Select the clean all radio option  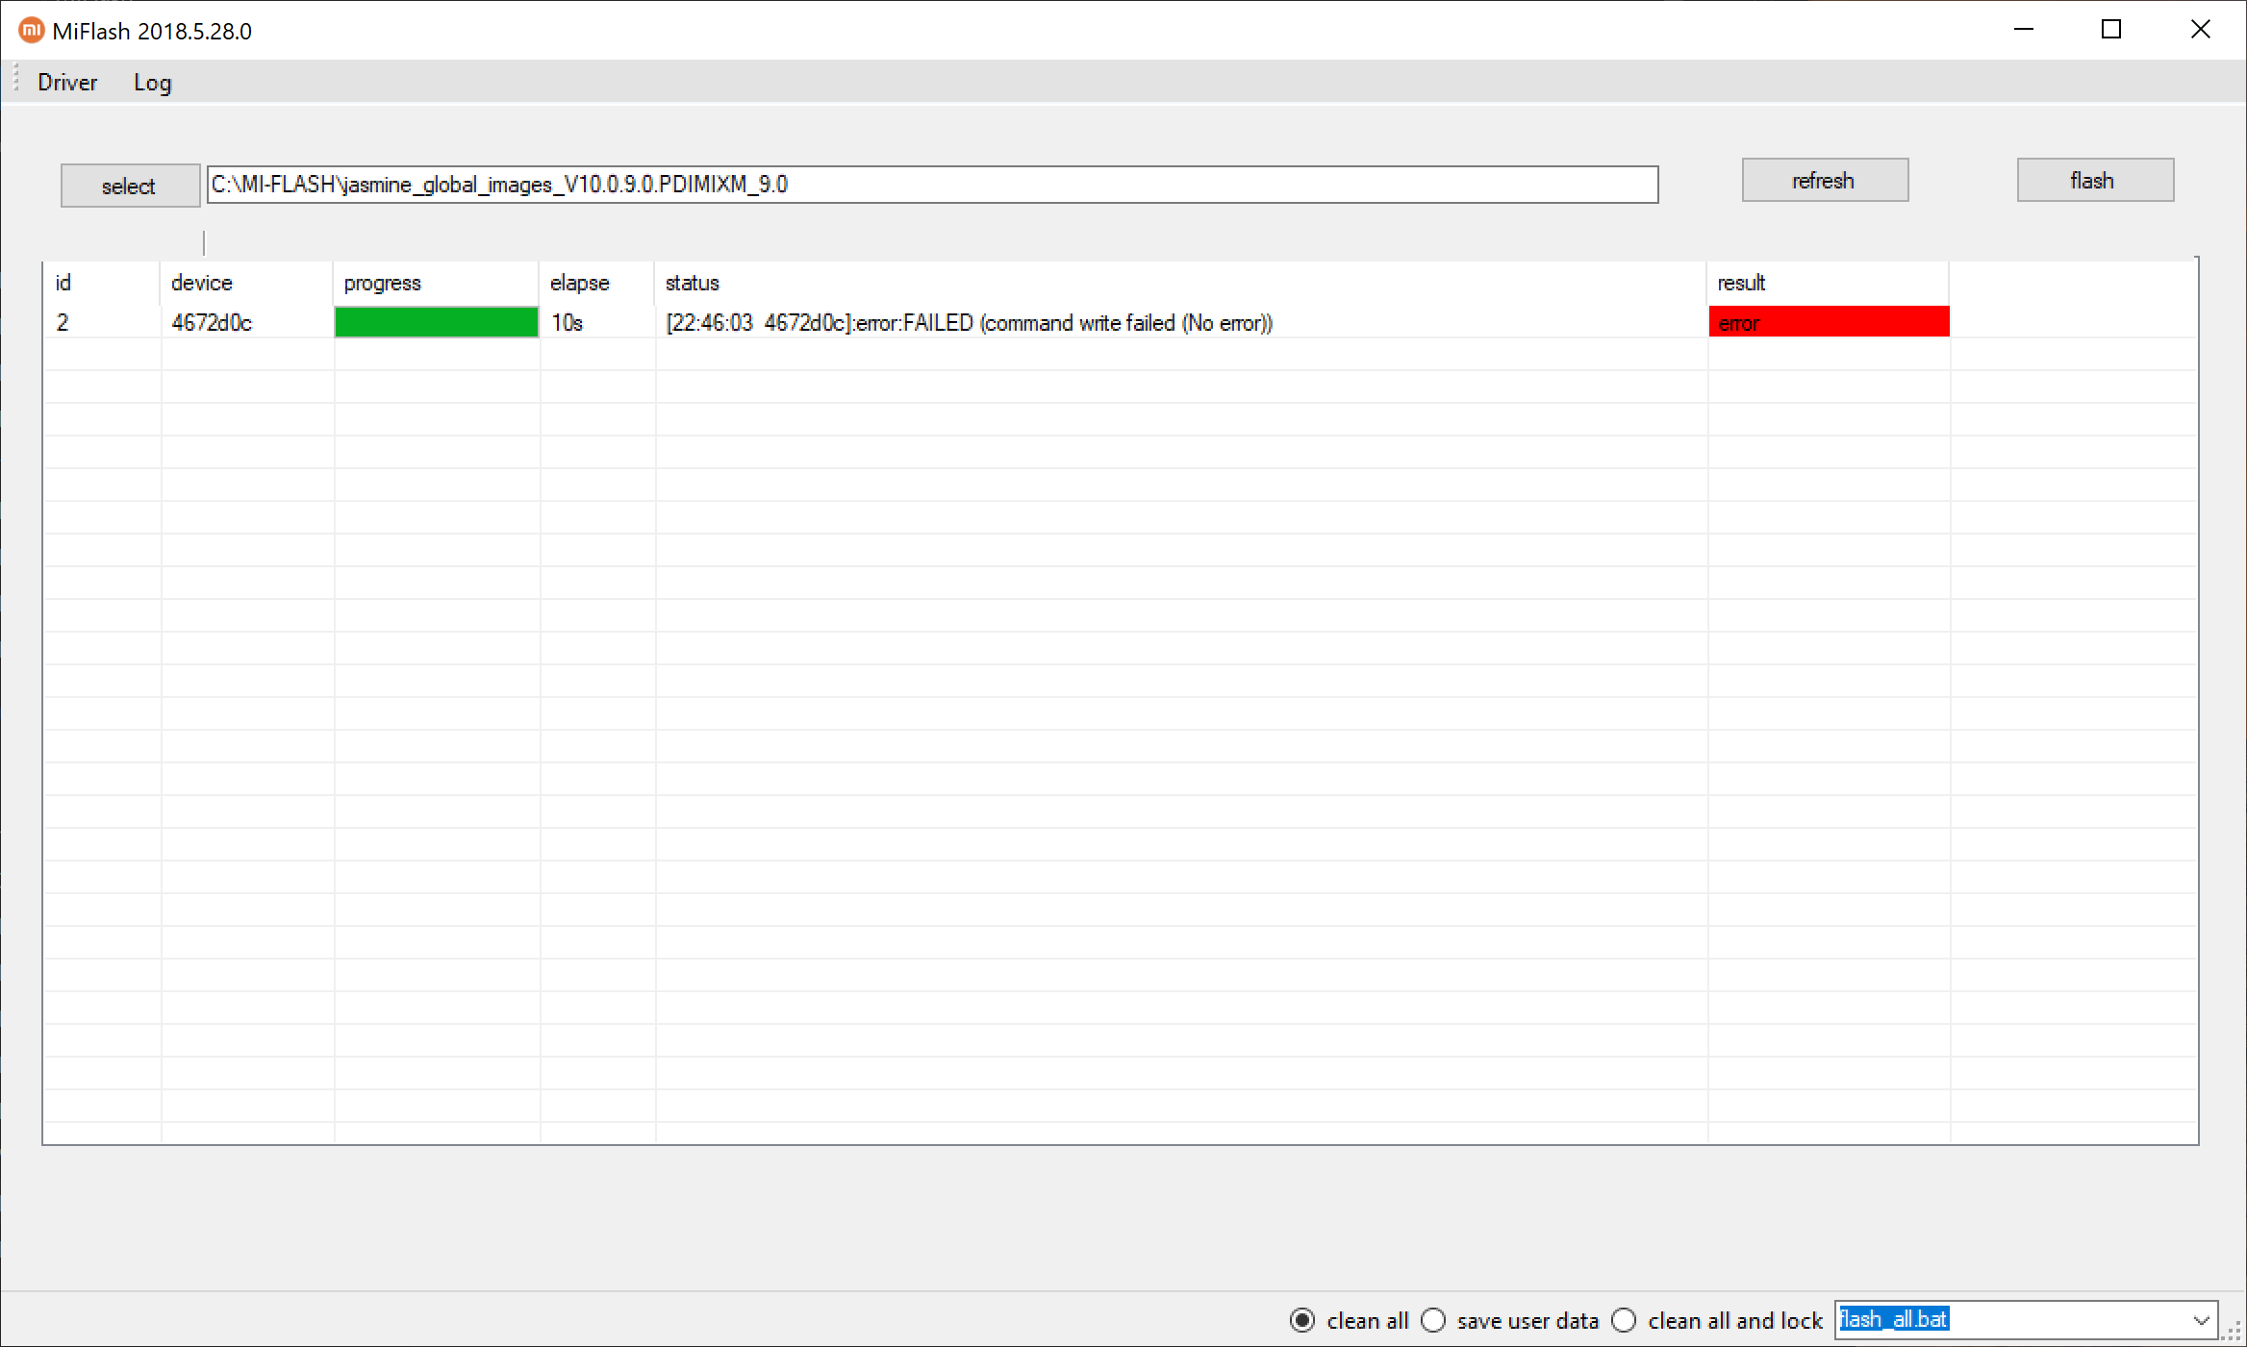[1302, 1320]
